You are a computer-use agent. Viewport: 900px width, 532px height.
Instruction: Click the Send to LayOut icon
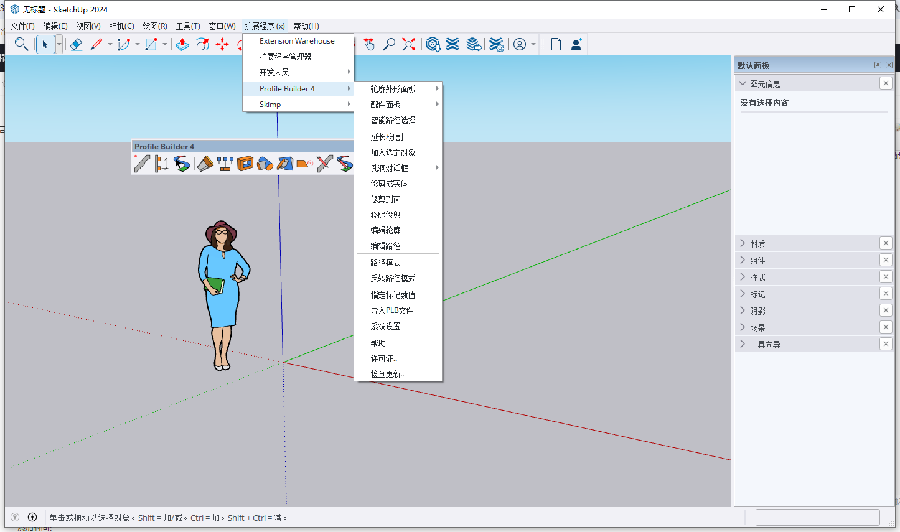click(474, 44)
